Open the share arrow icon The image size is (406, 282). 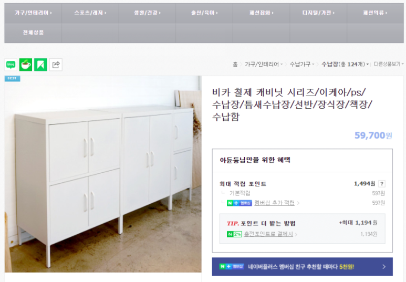tap(56, 65)
